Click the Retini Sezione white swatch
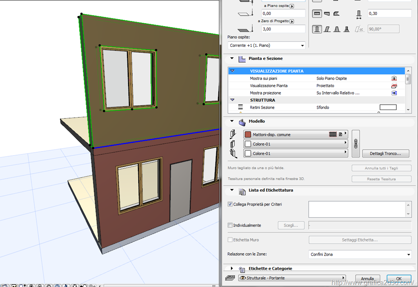Image resolution: width=418 pixels, height=287 pixels. pyautogui.click(x=388, y=107)
